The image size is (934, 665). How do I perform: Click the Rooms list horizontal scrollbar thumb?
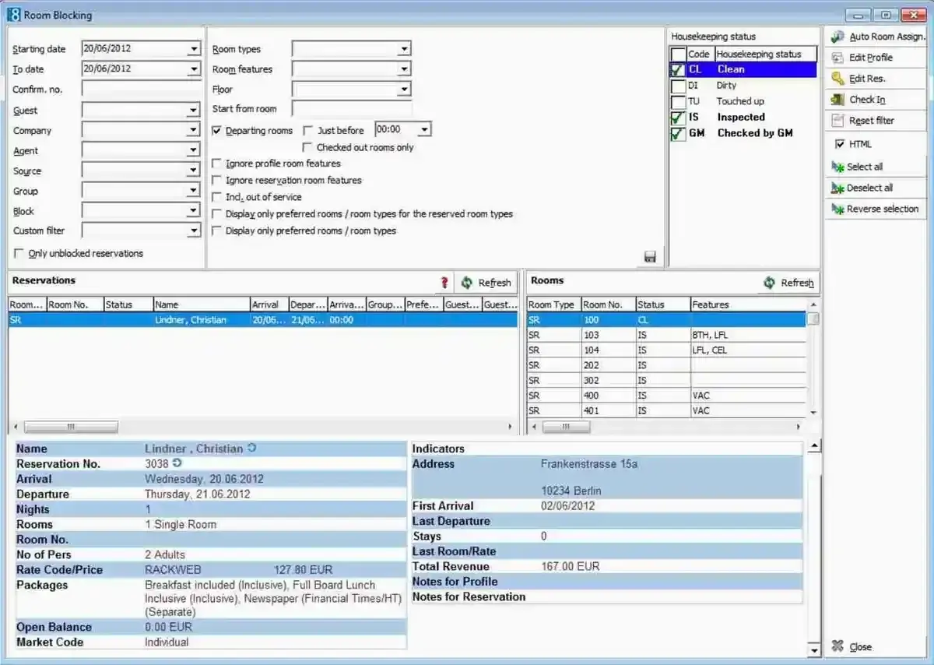566,427
